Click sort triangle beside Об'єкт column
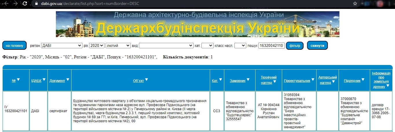 click(x=146, y=80)
